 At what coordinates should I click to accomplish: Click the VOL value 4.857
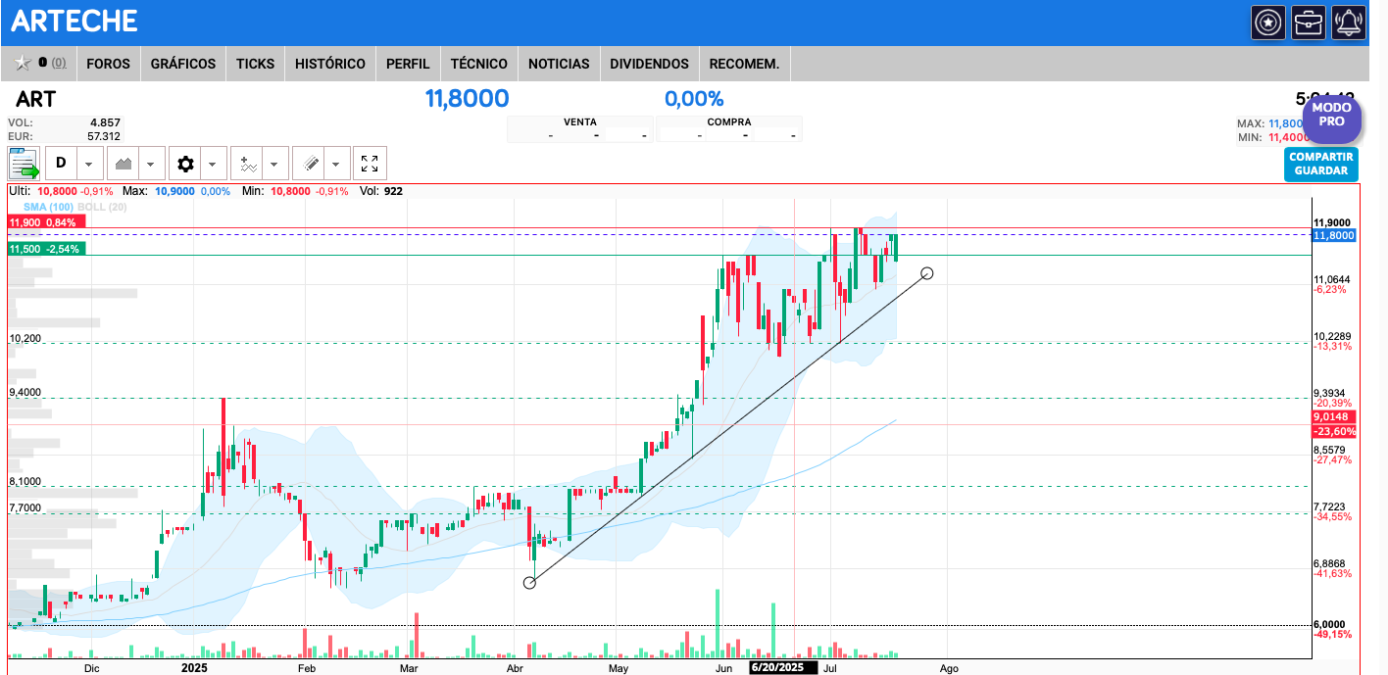[105, 123]
